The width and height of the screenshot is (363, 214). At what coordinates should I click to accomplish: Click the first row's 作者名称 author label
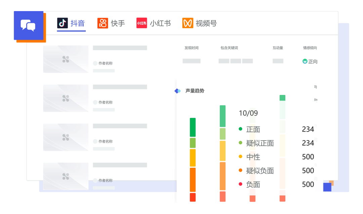(x=106, y=63)
